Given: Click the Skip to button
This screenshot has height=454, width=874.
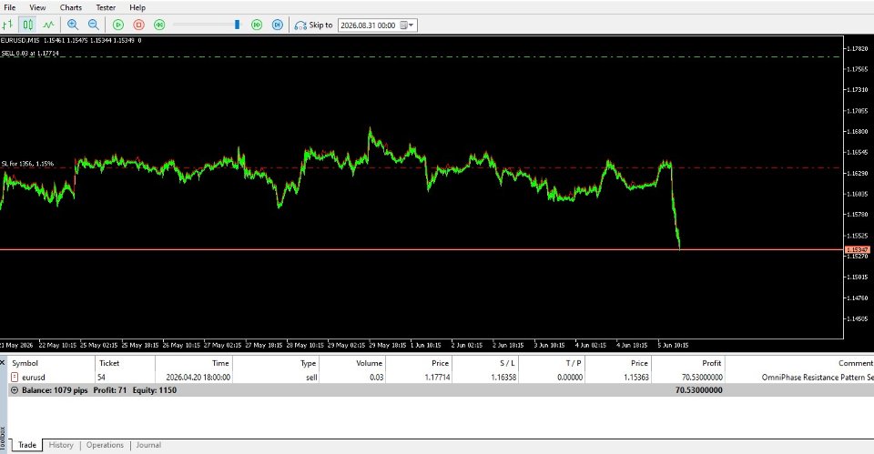Looking at the screenshot, I should click(313, 25).
